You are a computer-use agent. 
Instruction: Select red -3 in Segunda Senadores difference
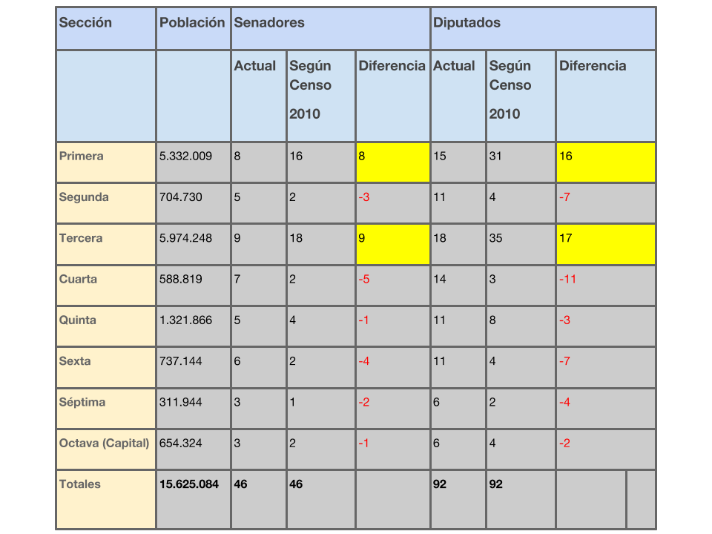[x=364, y=197]
